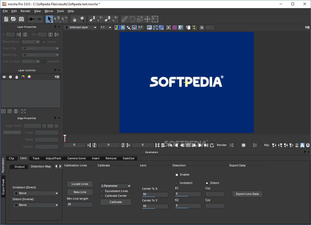Open the Link to track Layer 1 dropdown
Viewport: 311px width, 225px height.
(x=31, y=61)
